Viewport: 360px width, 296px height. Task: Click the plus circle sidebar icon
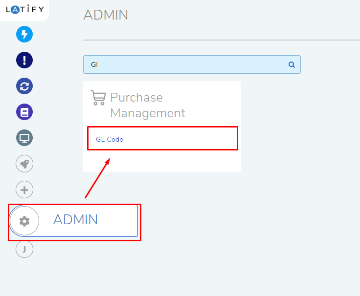[24, 190]
